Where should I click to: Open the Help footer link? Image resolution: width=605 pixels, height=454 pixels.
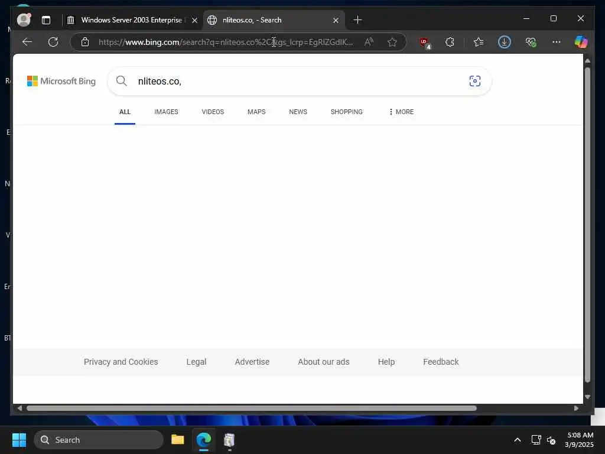pyautogui.click(x=386, y=362)
